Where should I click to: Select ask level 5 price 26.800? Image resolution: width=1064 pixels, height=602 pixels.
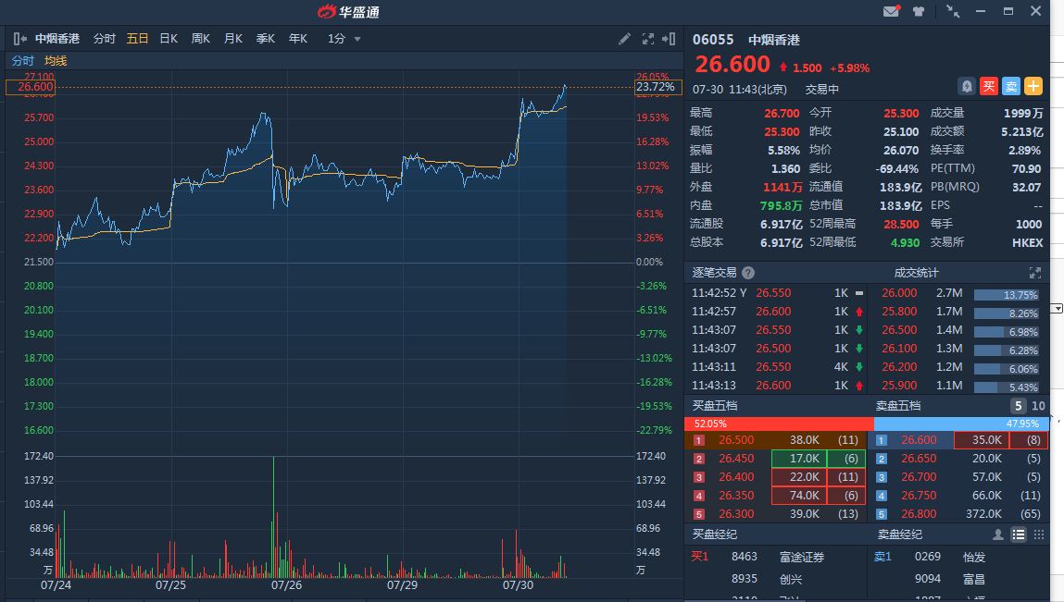coord(919,514)
